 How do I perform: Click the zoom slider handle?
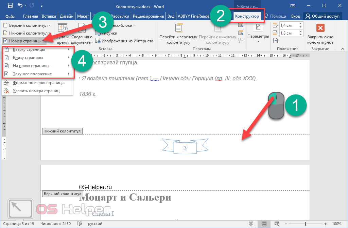coord(305,224)
